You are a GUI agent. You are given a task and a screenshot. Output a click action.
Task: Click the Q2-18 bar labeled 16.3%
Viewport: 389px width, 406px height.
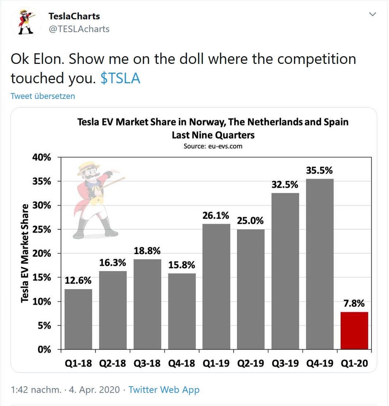pyautogui.click(x=113, y=310)
